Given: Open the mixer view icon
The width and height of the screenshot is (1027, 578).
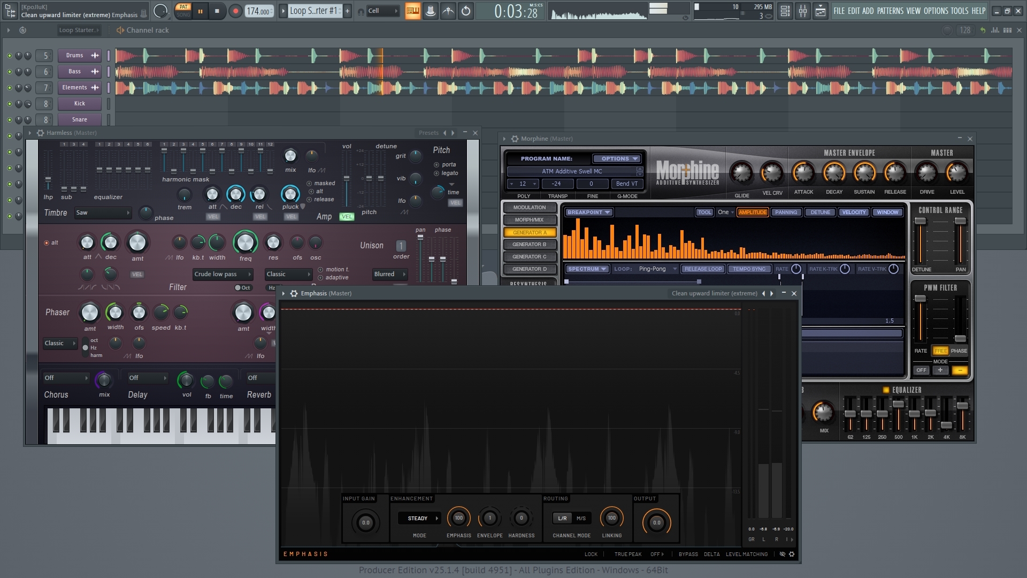Looking at the screenshot, I should coord(803,11).
